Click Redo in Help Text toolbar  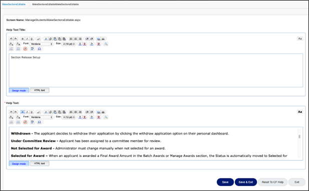click(x=16, y=112)
